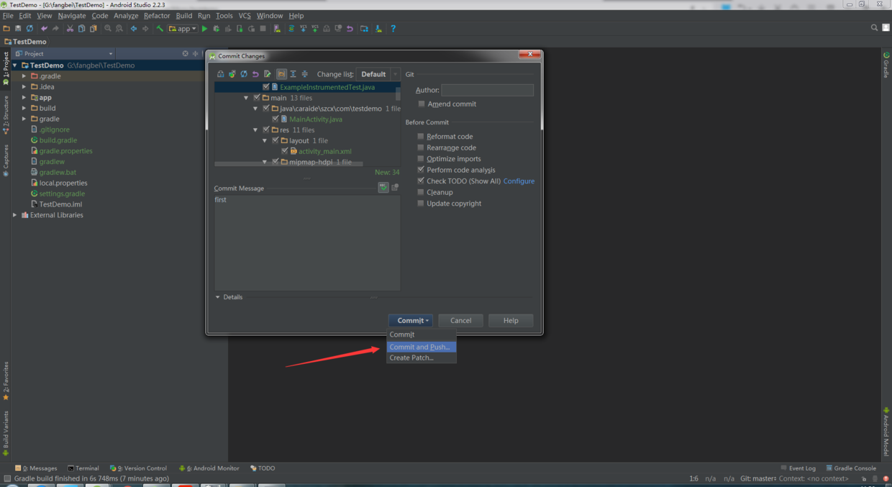This screenshot has height=487, width=892.
Task: Open the app run configuration dropdown
Action: tap(183, 29)
